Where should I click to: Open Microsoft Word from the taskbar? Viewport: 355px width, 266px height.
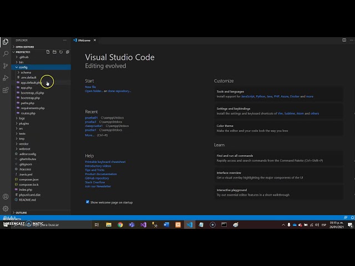(x=166, y=224)
